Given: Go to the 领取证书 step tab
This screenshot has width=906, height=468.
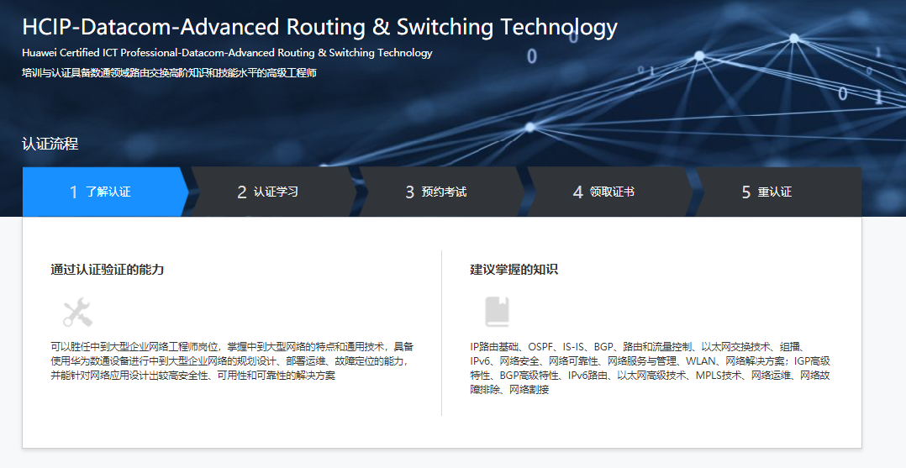Looking at the screenshot, I should point(609,192).
